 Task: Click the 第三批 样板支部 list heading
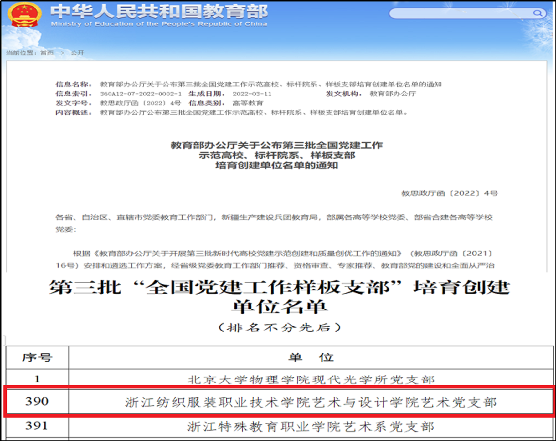tap(279, 296)
